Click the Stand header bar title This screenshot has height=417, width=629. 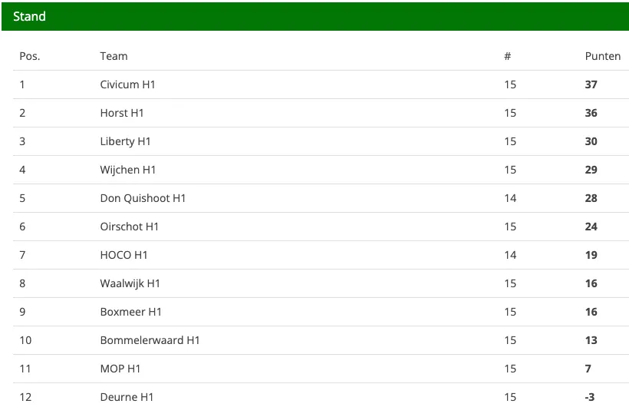point(29,16)
